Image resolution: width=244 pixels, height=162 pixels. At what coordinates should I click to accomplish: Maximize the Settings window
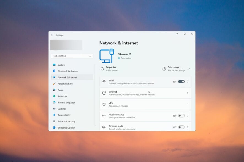185,34
